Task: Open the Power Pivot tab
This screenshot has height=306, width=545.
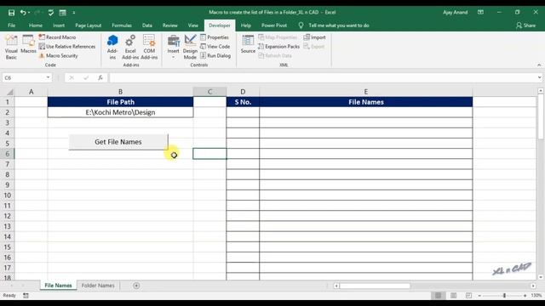Action: (274, 25)
